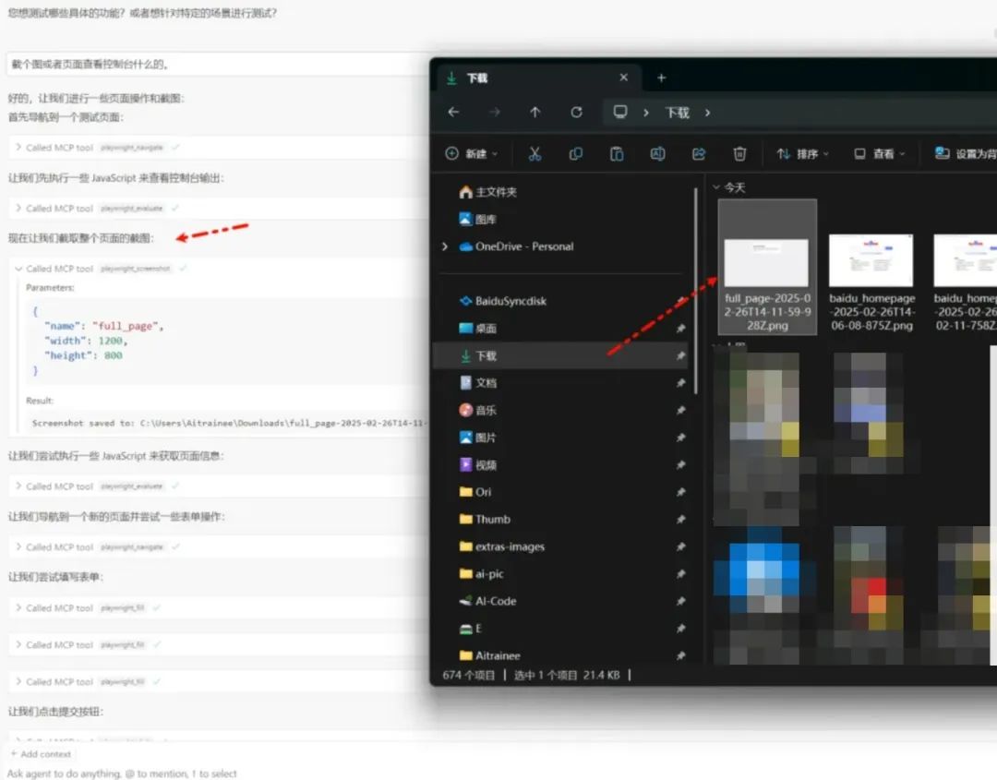Click the pin icon beside AI-Code

click(x=680, y=601)
